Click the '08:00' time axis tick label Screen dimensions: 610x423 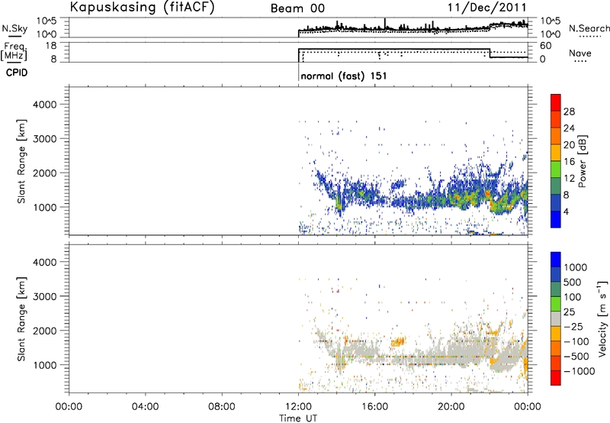point(222,407)
